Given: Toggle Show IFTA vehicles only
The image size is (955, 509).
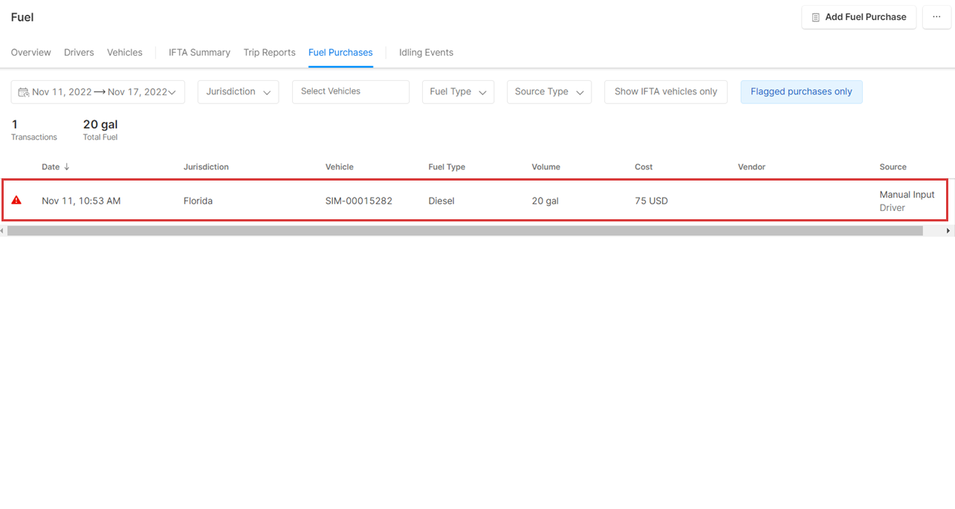Looking at the screenshot, I should click(665, 92).
